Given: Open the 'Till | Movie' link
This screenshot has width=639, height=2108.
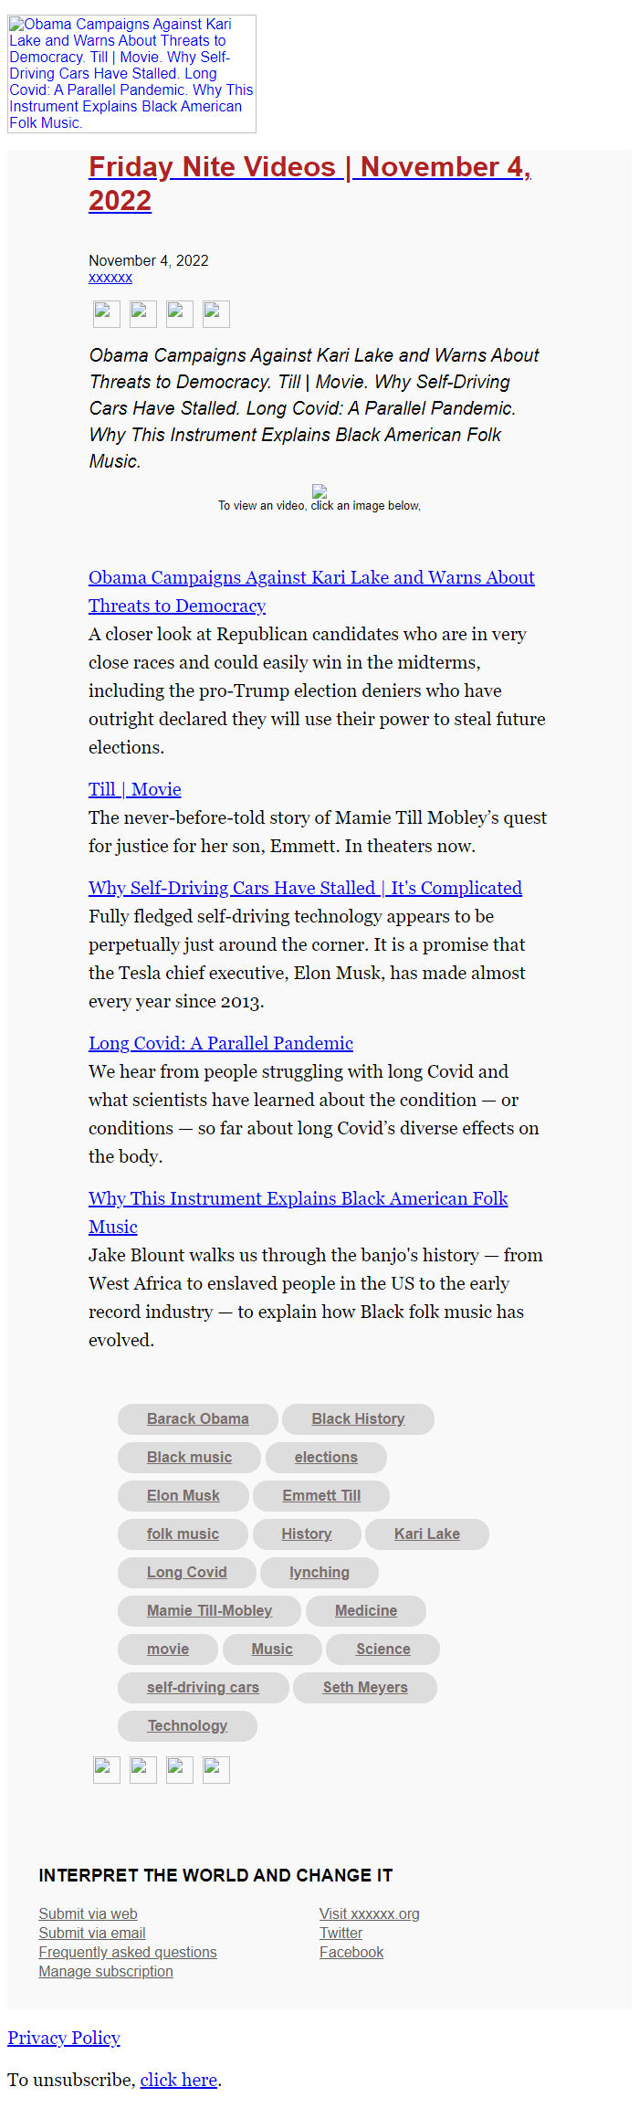Looking at the screenshot, I should pyautogui.click(x=134, y=789).
